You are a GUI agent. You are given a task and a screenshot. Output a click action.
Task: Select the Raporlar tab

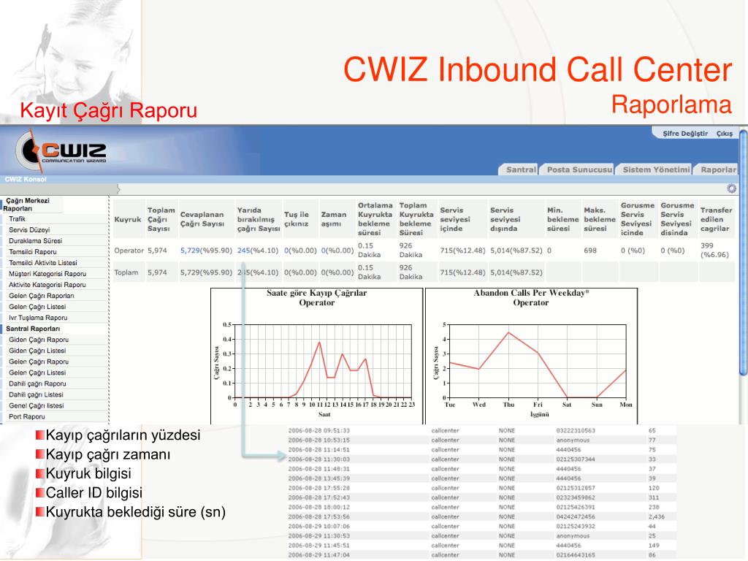point(716,169)
